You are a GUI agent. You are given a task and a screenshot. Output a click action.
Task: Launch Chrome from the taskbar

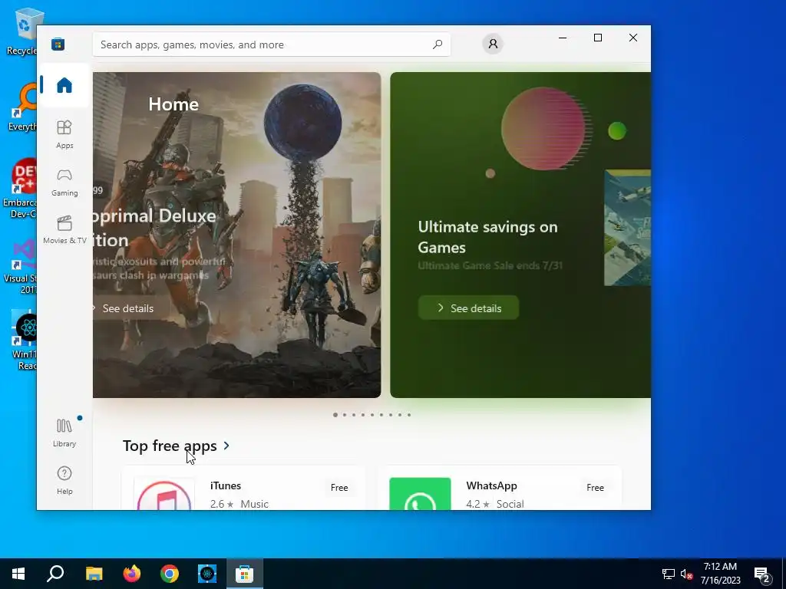click(x=170, y=574)
